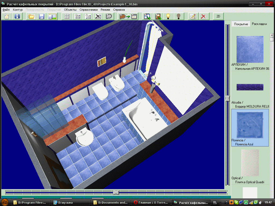Click the tile grid icon
Image resolution: width=275 pixels, height=206 pixels.
click(x=67, y=16)
